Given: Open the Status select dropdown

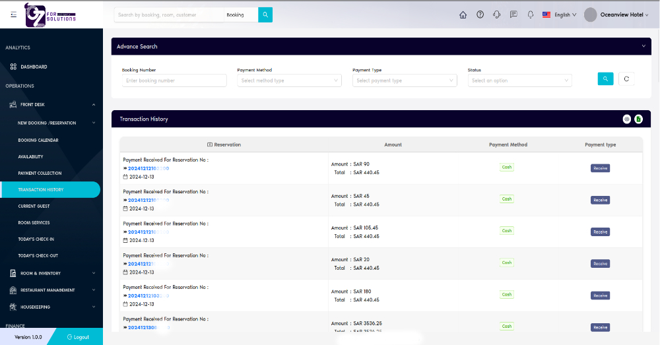Looking at the screenshot, I should [x=520, y=80].
